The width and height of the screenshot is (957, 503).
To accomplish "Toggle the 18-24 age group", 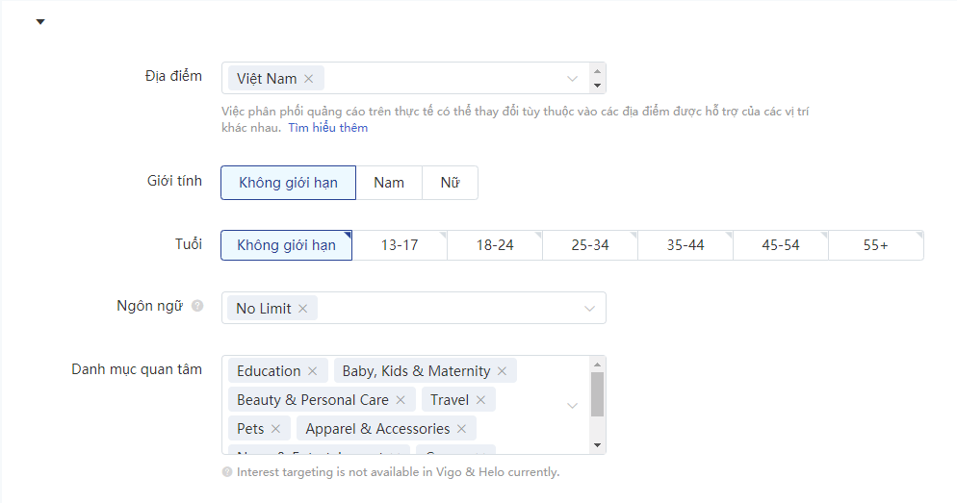I will point(495,245).
